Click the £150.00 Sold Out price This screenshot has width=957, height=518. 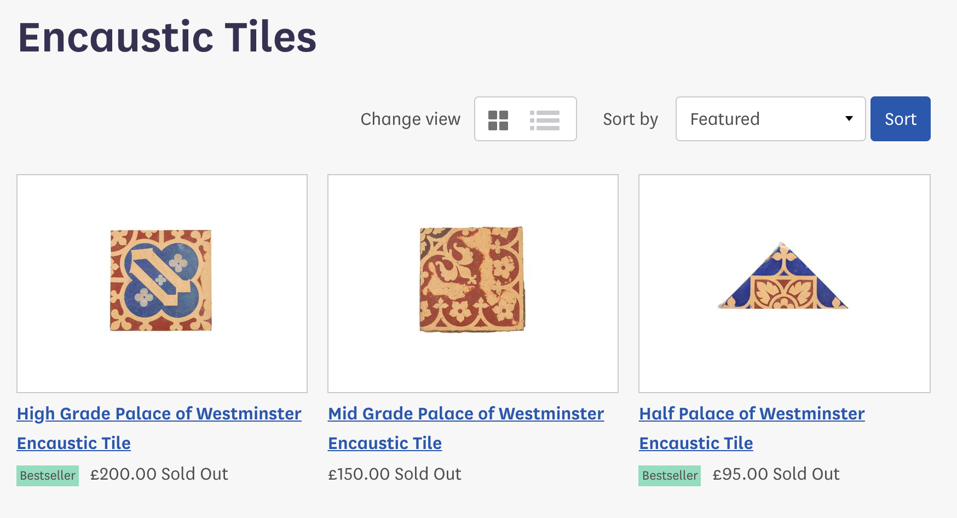pos(394,474)
